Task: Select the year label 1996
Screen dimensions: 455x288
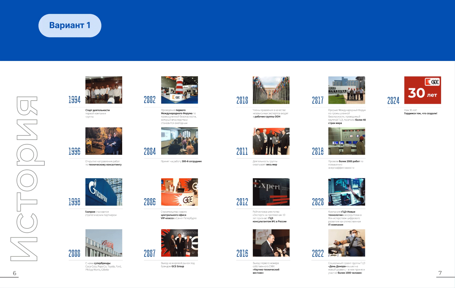Action: coord(75,151)
